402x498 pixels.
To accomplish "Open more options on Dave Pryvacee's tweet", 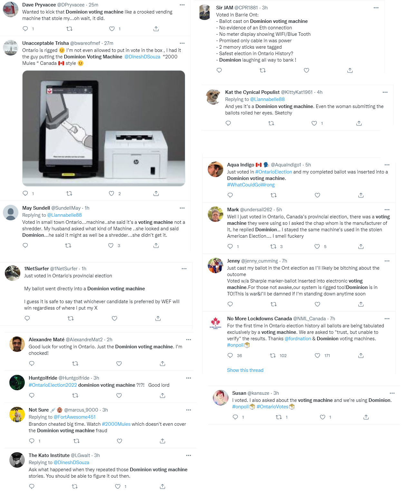I will pyautogui.click(x=182, y=5).
